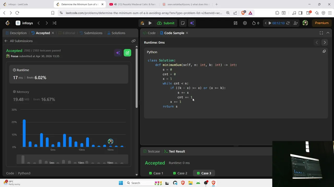This screenshot has width=334, height=187.
Task: Select Case 3 result
Action: [204, 173]
